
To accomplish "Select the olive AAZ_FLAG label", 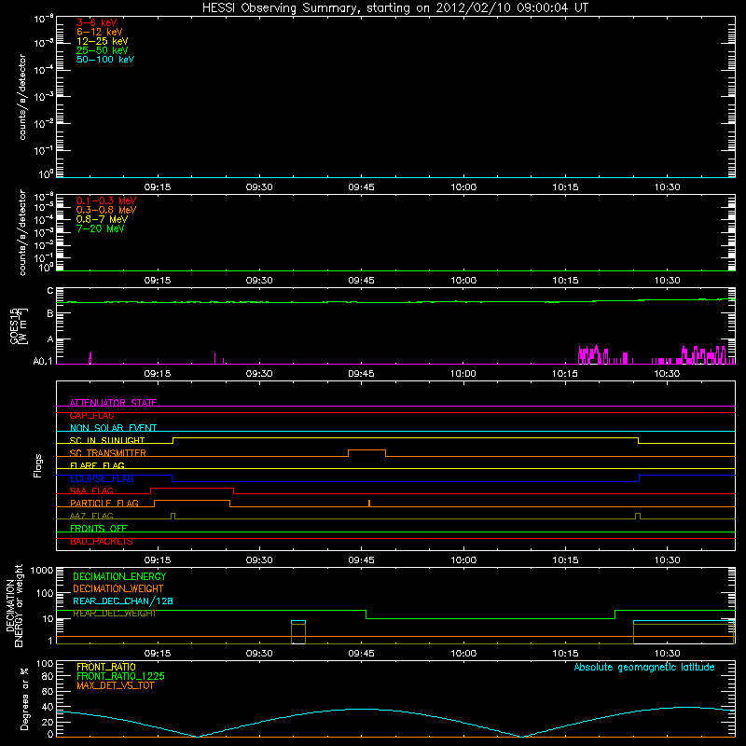I will point(91,516).
